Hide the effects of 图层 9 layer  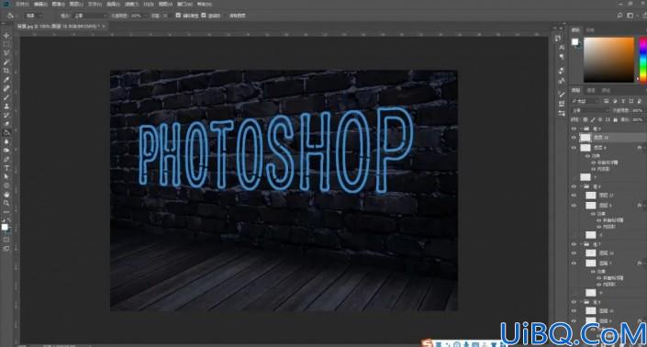[x=587, y=156]
